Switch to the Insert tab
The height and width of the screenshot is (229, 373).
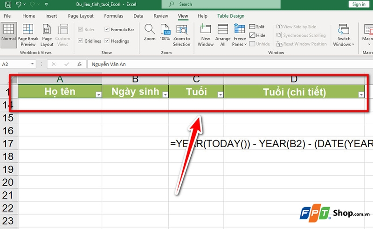51,16
